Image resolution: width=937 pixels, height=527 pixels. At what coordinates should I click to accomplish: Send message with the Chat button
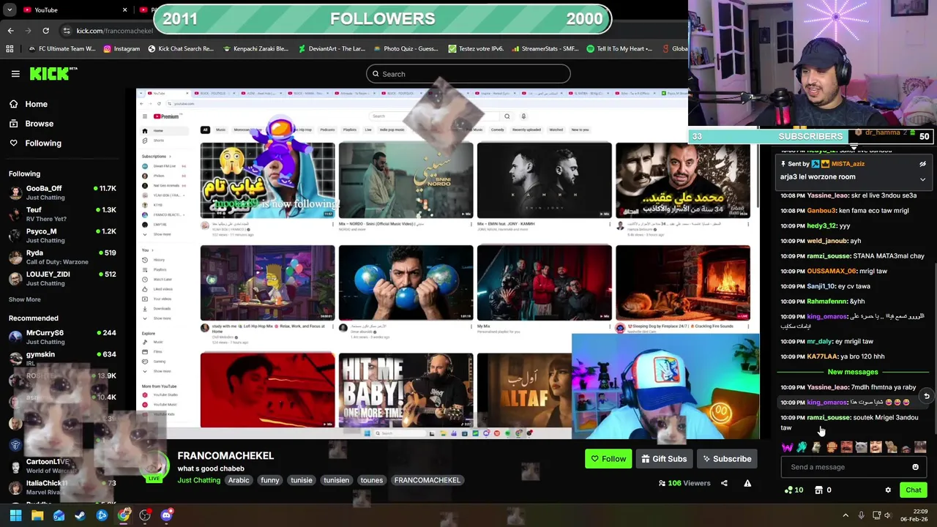[914, 490]
